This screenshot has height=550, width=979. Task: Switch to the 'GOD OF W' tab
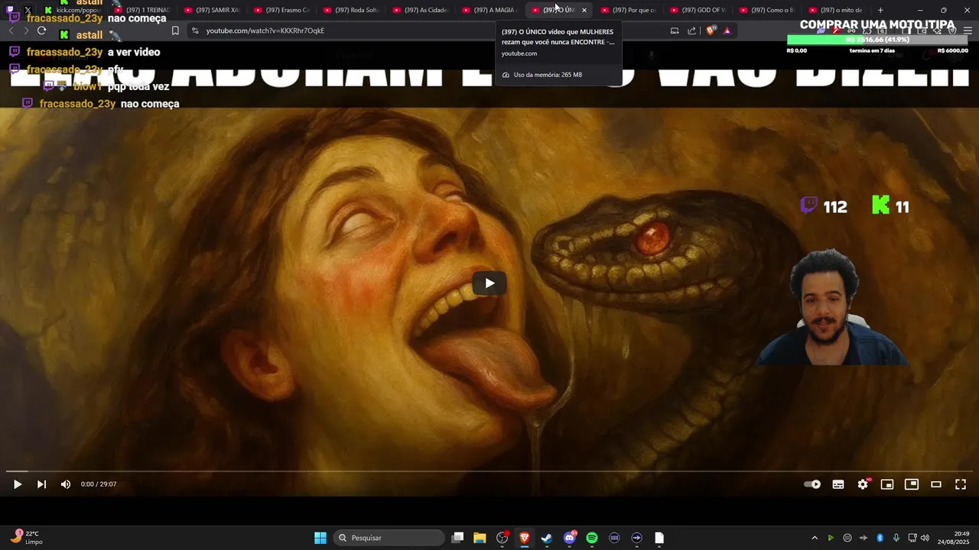click(698, 10)
